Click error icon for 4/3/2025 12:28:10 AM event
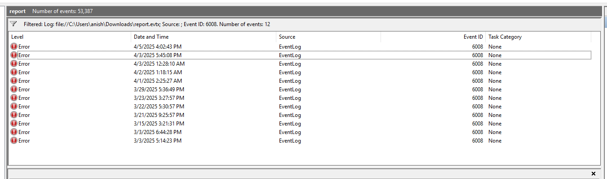This screenshot has height=179, width=607. pos(14,64)
